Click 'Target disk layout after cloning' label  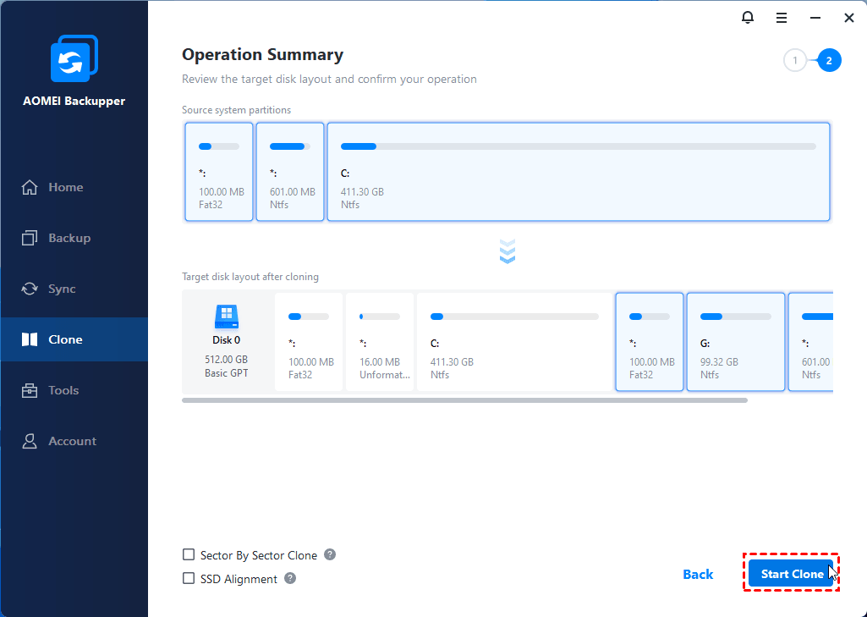pyautogui.click(x=250, y=277)
